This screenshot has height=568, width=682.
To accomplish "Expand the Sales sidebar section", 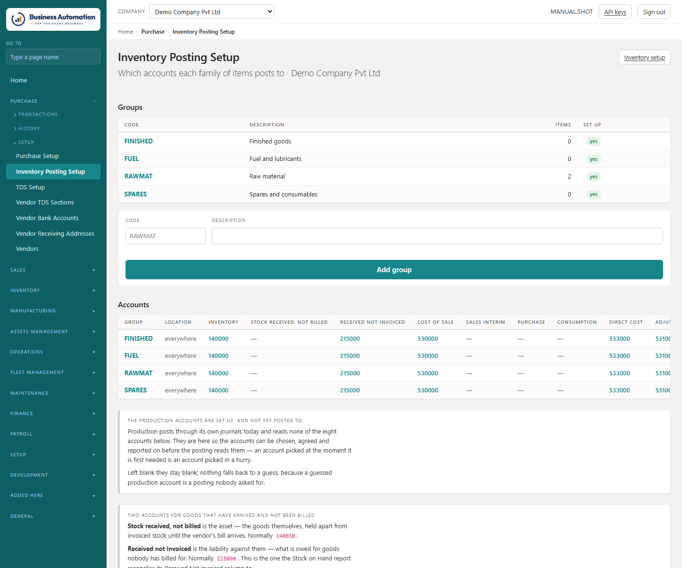I will (53, 270).
